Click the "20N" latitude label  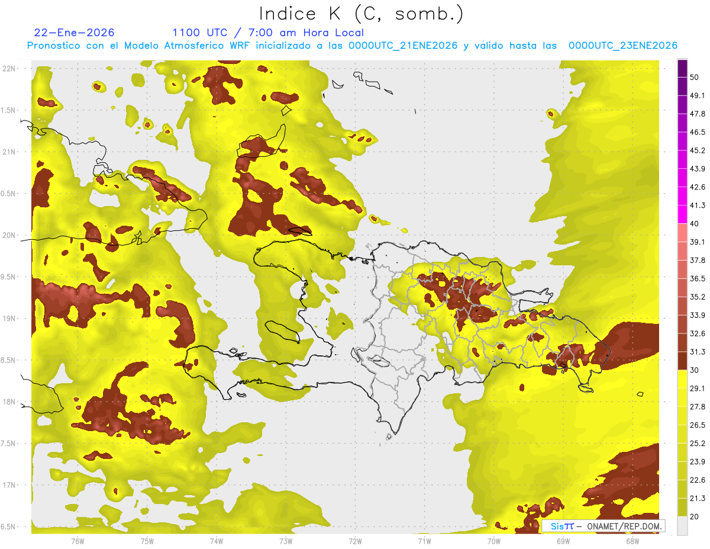(x=9, y=235)
